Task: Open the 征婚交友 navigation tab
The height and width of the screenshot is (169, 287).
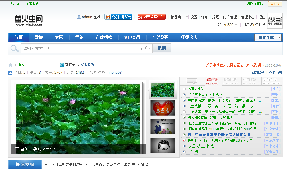Action: click(x=190, y=37)
